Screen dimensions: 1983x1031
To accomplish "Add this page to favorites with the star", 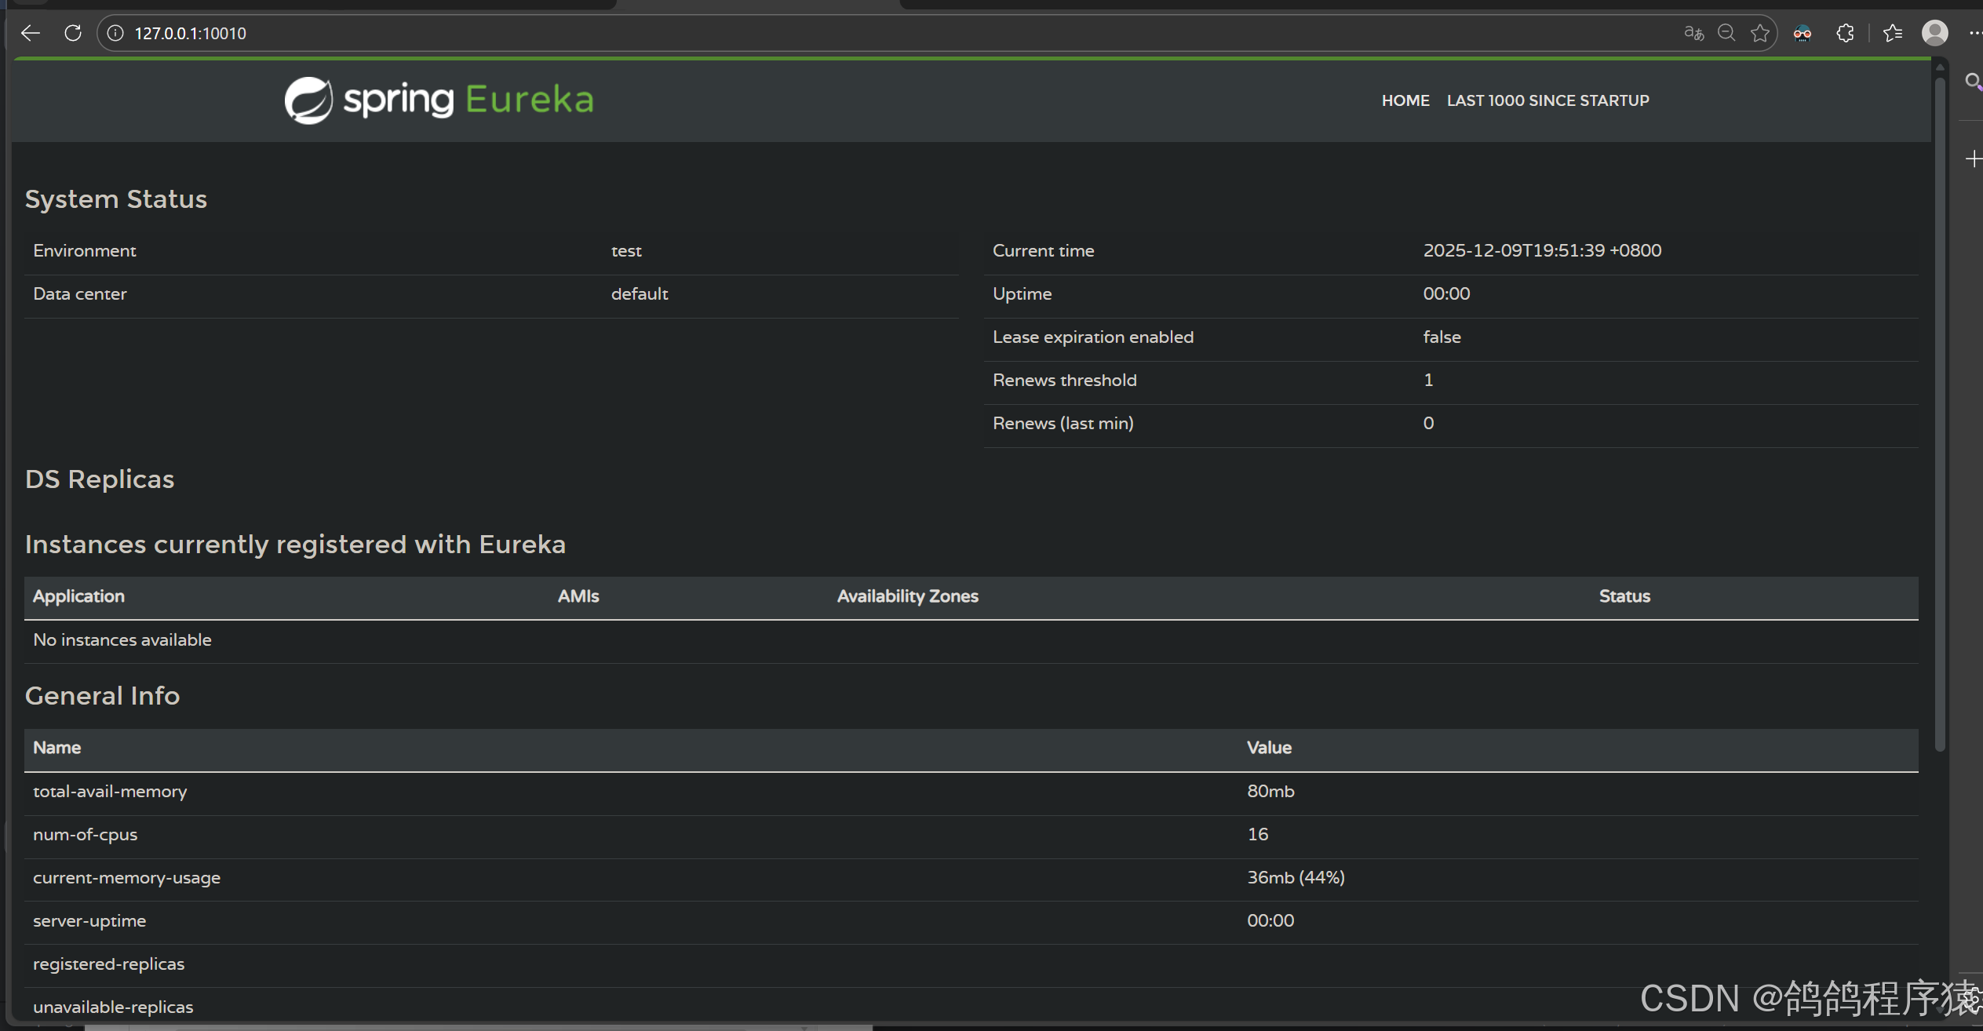I will pos(1760,33).
